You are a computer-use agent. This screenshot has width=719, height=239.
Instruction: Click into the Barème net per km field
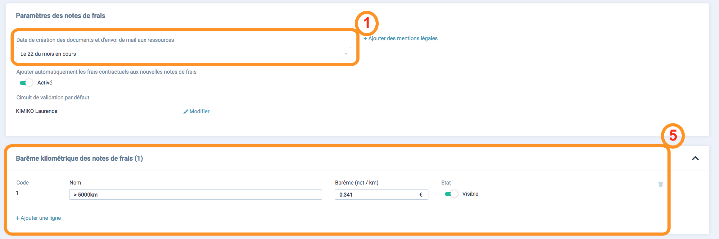(381, 194)
